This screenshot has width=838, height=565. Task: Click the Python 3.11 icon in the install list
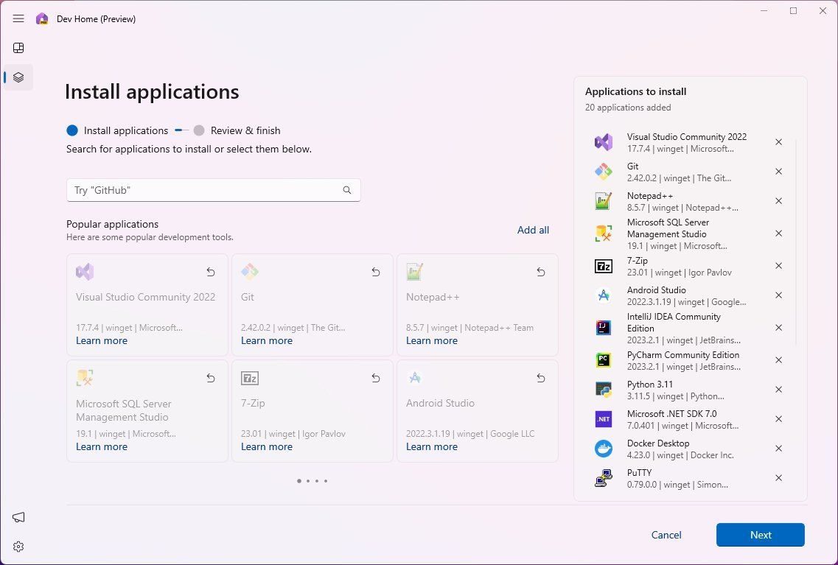[x=604, y=390]
